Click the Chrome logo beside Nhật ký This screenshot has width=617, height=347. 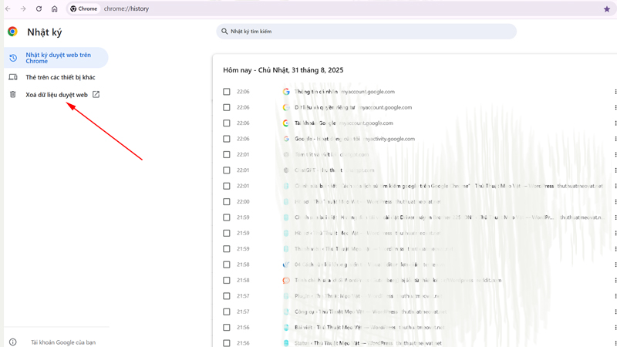click(x=12, y=32)
